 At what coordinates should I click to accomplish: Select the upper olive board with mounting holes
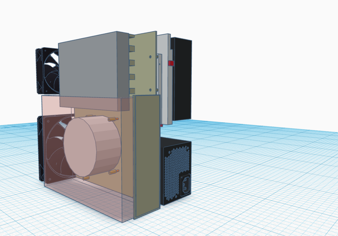click(x=143, y=64)
